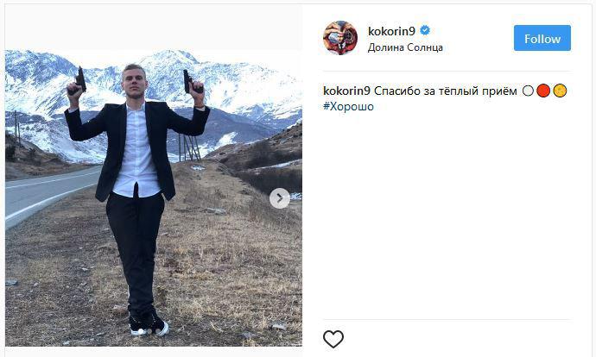
Task: Click the yellow circle emoji in caption
Action: click(x=560, y=91)
